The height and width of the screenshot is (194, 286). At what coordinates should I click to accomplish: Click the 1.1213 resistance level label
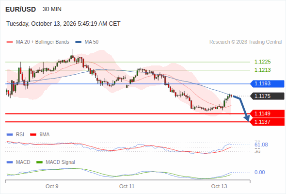(x=262, y=70)
